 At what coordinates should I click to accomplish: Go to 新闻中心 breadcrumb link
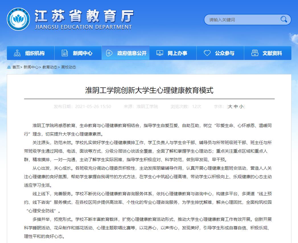(31, 67)
